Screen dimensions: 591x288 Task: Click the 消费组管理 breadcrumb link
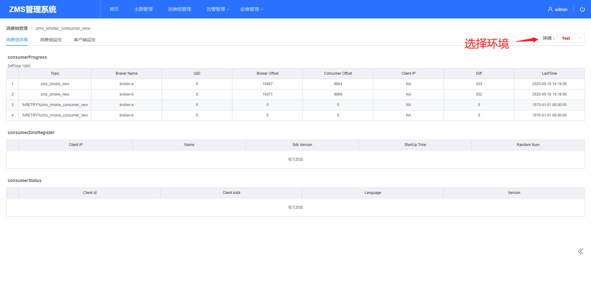(x=17, y=28)
